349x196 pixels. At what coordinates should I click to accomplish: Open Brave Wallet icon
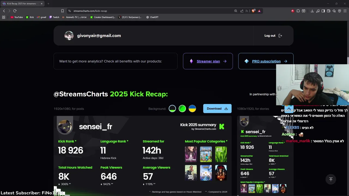pos(329,11)
